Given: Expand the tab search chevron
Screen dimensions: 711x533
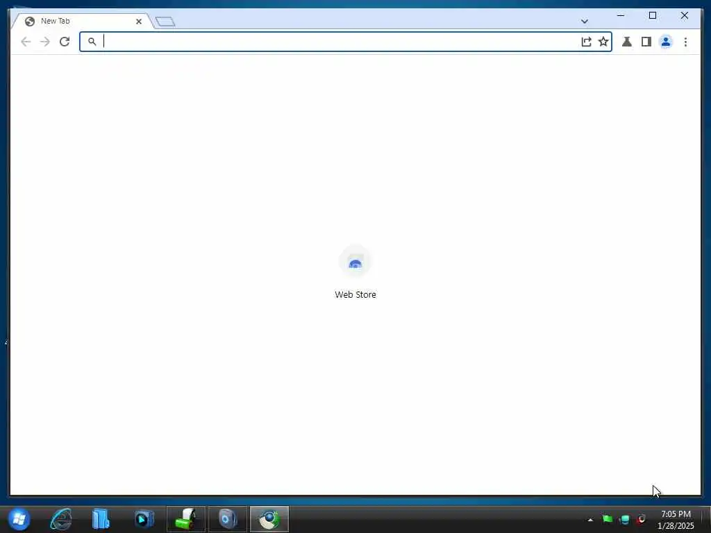Looking at the screenshot, I should click(x=585, y=22).
